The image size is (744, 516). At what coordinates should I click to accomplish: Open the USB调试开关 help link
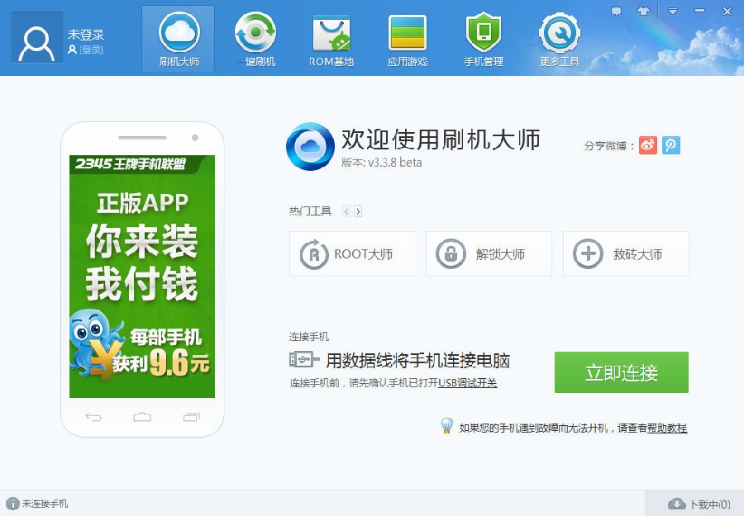point(469,385)
